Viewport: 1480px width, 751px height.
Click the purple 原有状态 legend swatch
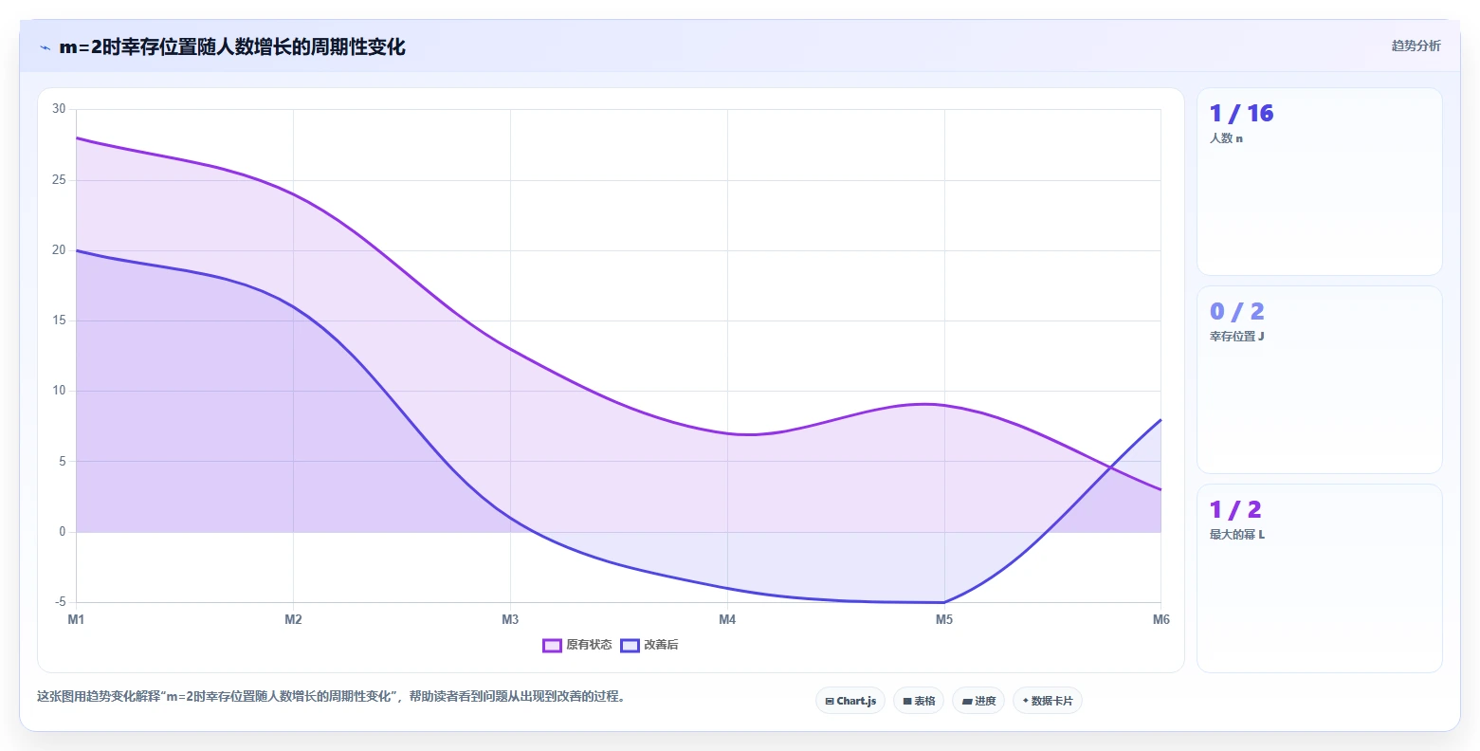pyautogui.click(x=552, y=646)
